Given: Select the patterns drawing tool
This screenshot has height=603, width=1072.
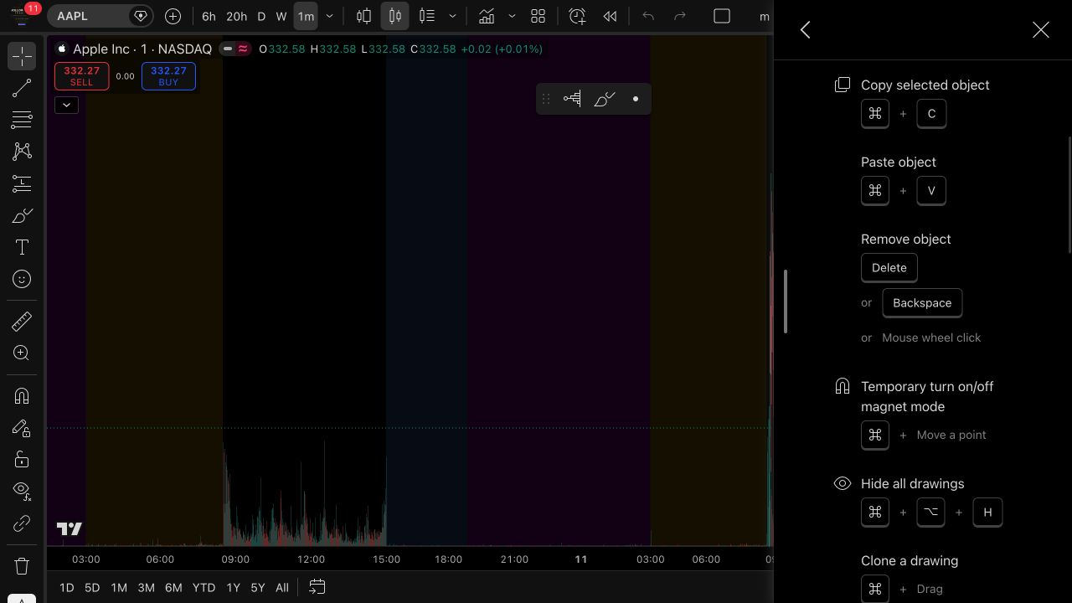Looking at the screenshot, I should [22, 152].
